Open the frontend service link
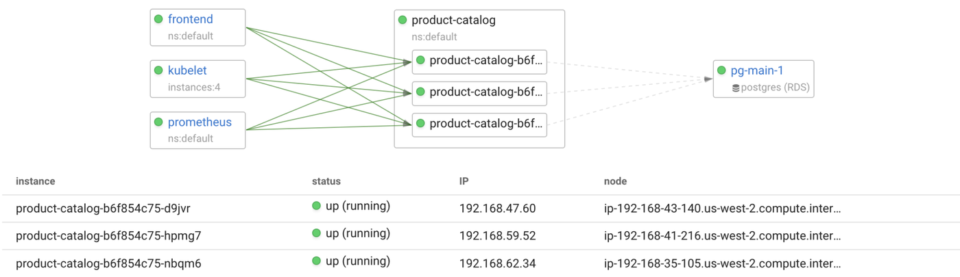Viewport: 960px width, 277px height. [x=191, y=19]
